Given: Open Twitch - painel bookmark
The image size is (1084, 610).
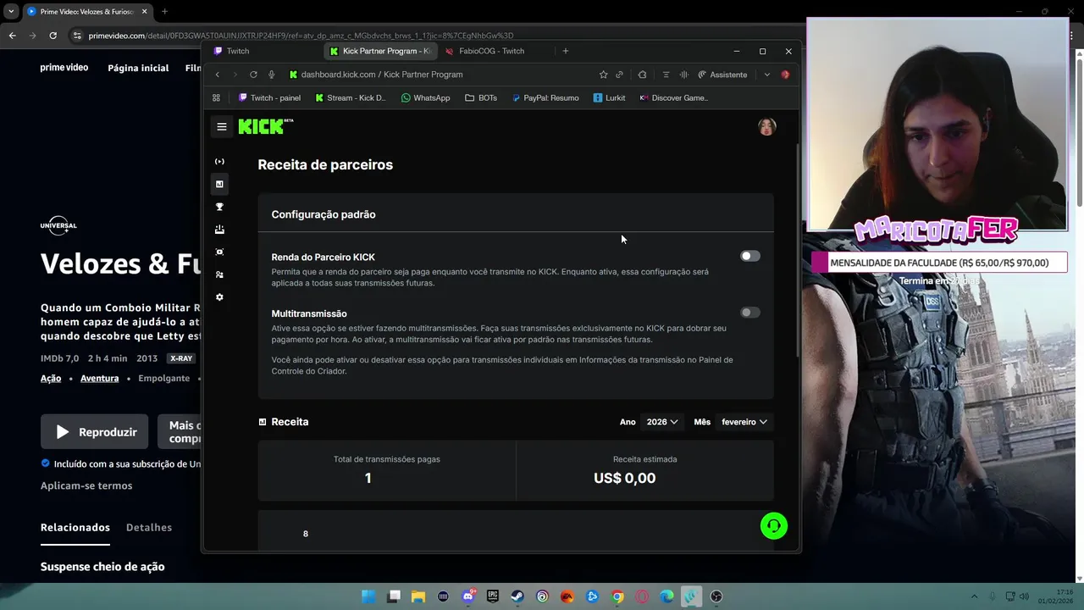Looking at the screenshot, I should [x=269, y=97].
